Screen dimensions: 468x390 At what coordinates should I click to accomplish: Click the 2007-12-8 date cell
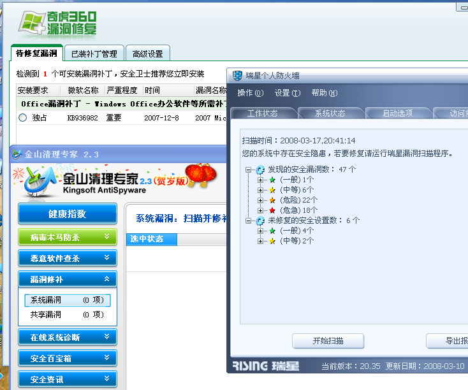pos(161,118)
